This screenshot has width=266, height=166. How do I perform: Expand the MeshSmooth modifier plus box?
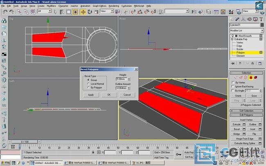pos(236,36)
